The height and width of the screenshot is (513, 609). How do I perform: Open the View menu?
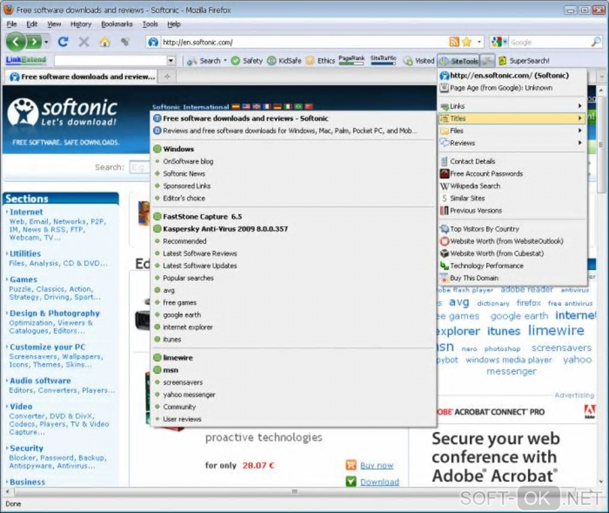click(x=54, y=24)
